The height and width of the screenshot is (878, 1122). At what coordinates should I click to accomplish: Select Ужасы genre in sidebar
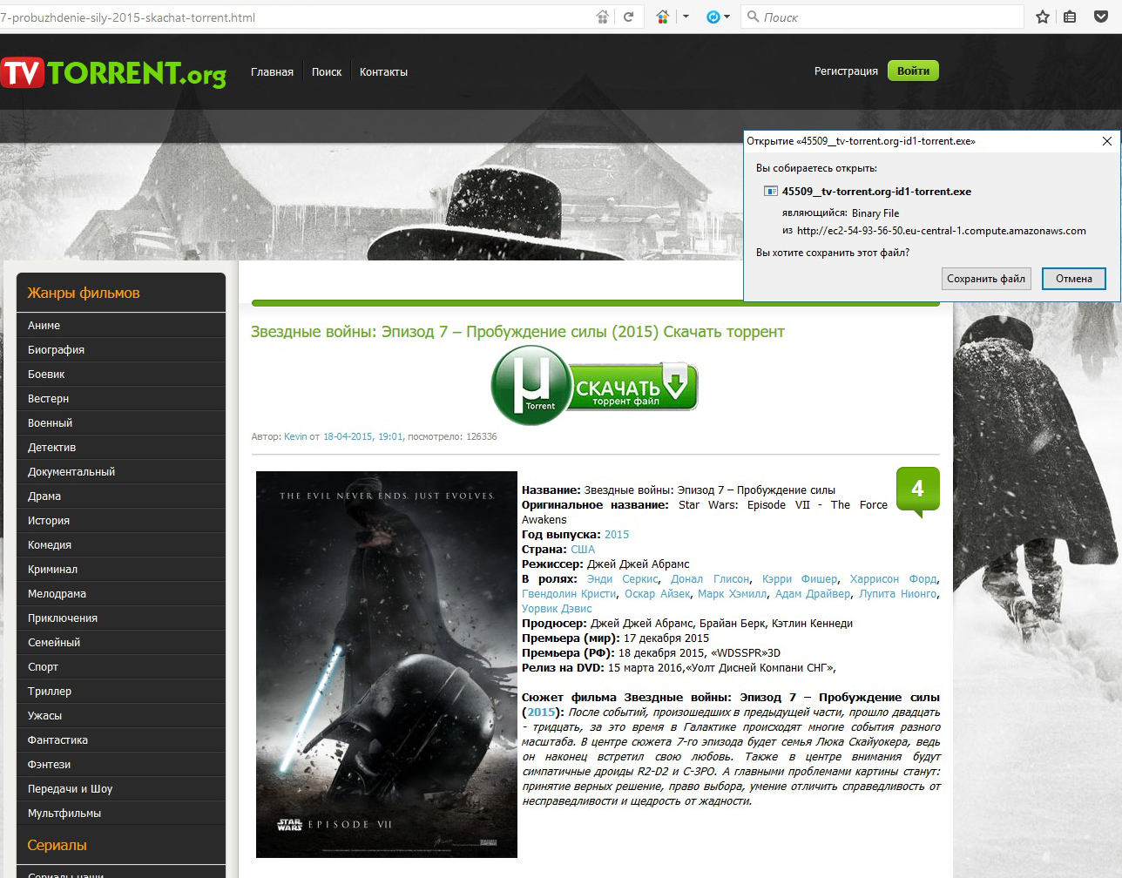click(x=121, y=715)
